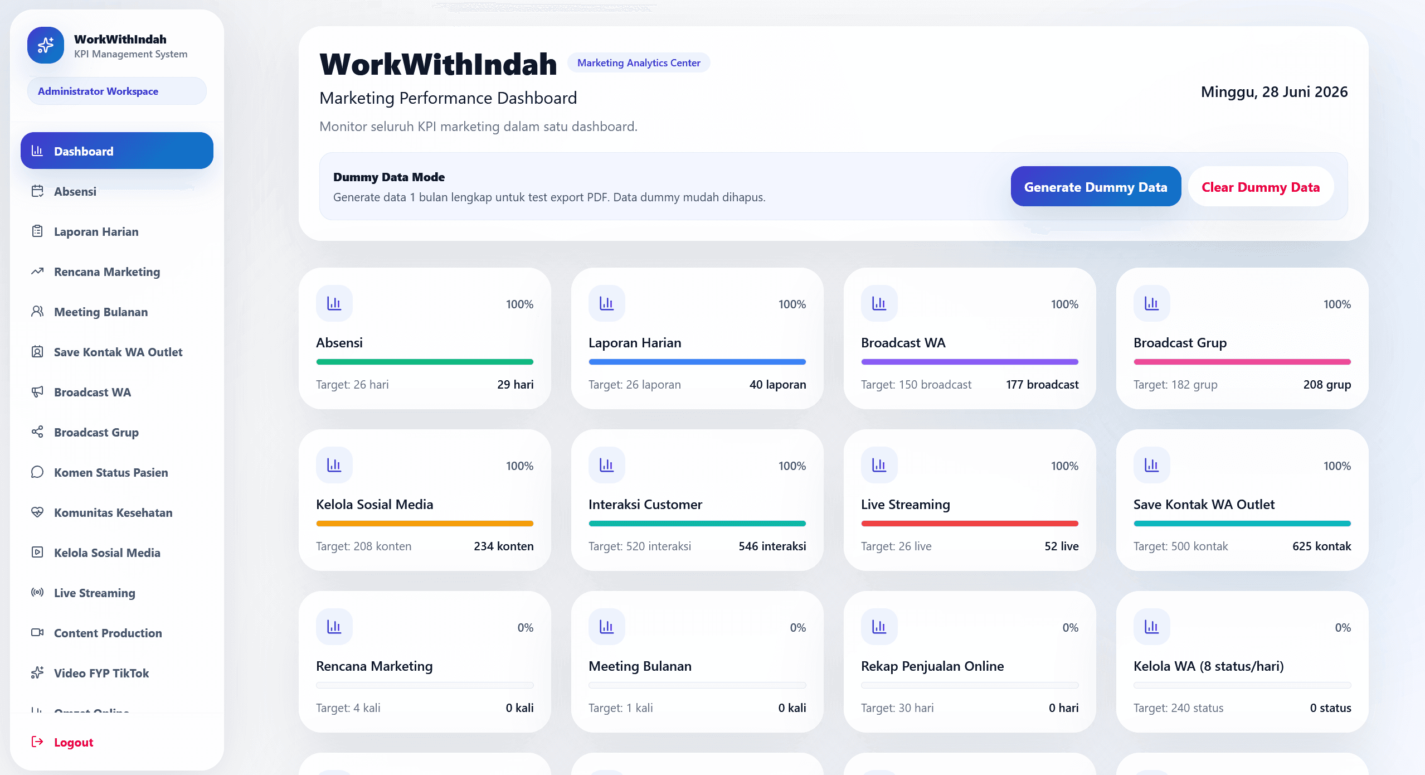The image size is (1425, 775).
Task: Select Rencana Marketing in the sidebar
Action: click(x=117, y=272)
